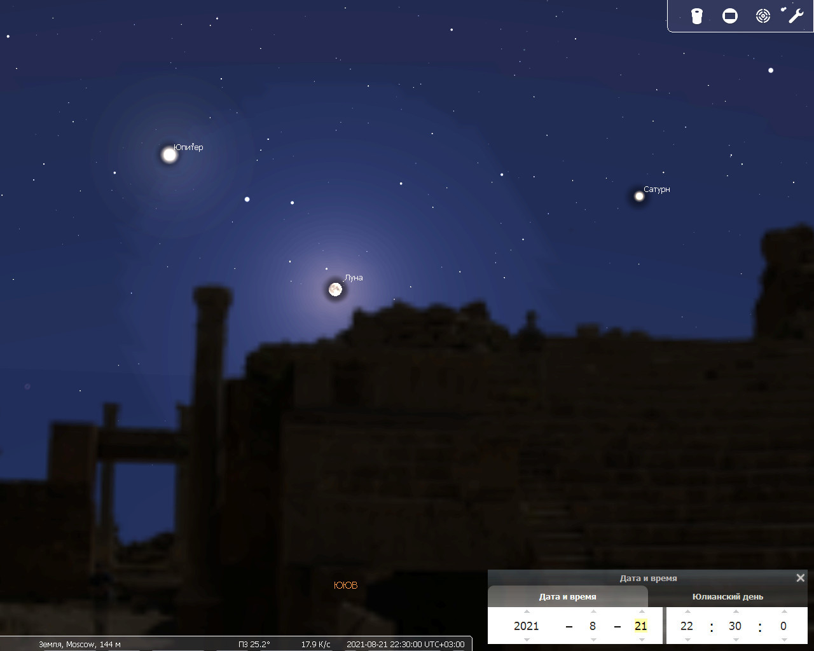
Task: Decrease the month value with down arrow
Action: point(593,640)
